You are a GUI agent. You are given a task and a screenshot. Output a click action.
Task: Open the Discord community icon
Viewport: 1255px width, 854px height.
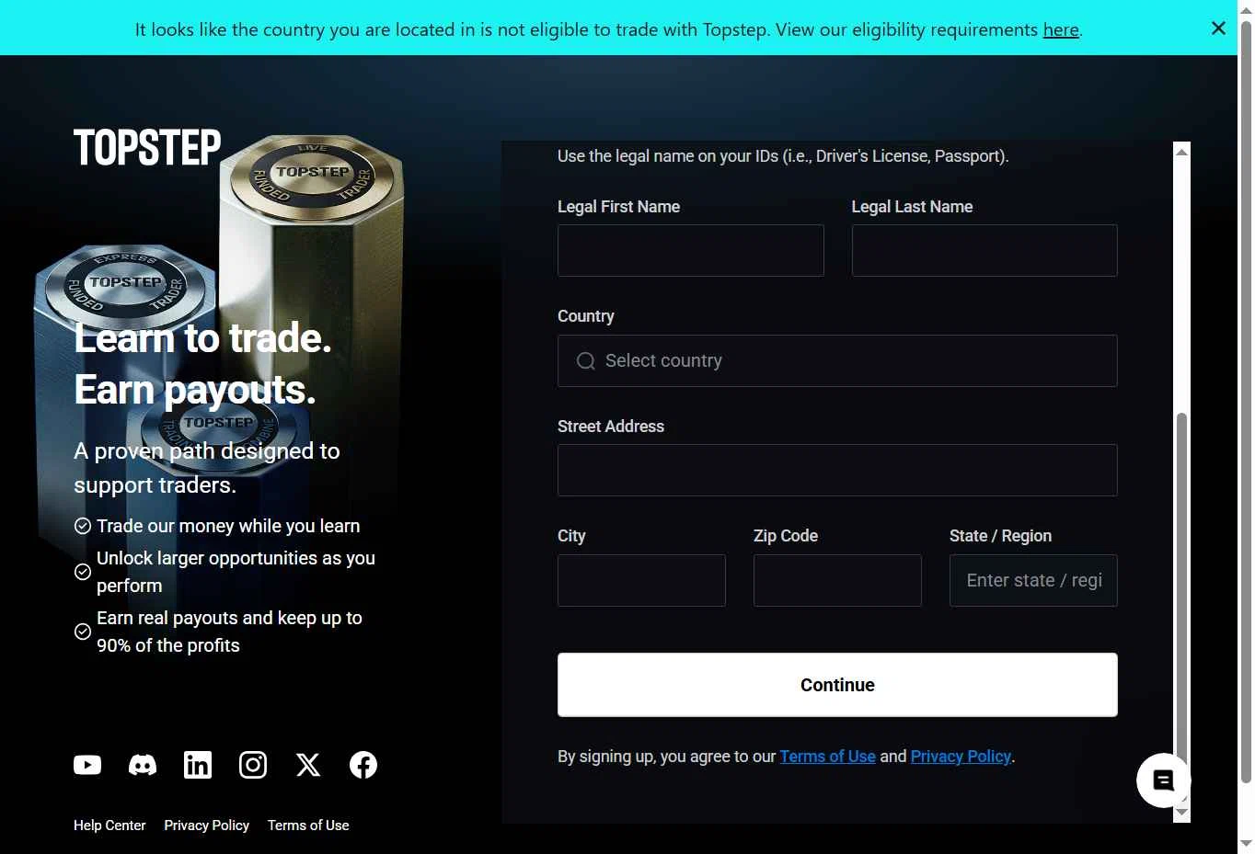143,765
